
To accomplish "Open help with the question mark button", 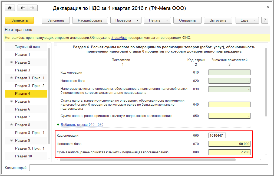I will [265, 20].
